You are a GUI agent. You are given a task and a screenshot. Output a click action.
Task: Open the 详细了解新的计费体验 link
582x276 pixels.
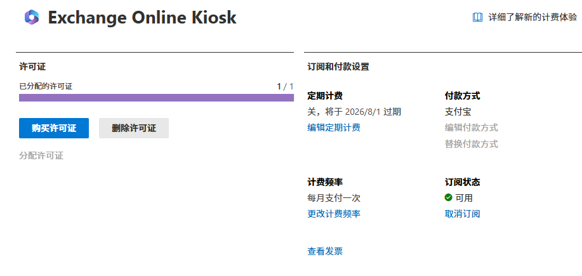tap(532, 17)
